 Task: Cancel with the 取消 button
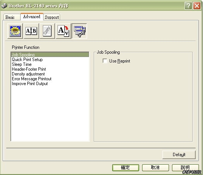pyautogui.click(x=155, y=168)
